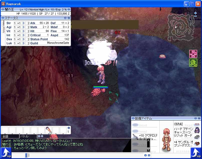Click the ほお紅 headgear item icon
Image resolution: width=202 pixels, height=159 pixels.
point(197,124)
